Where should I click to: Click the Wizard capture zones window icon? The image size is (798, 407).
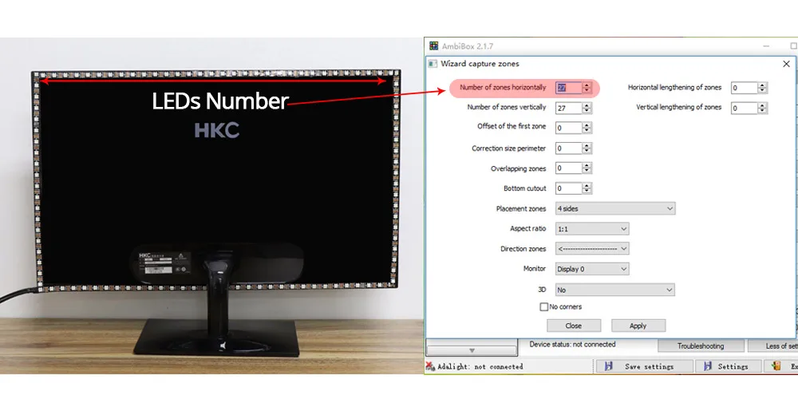(434, 64)
